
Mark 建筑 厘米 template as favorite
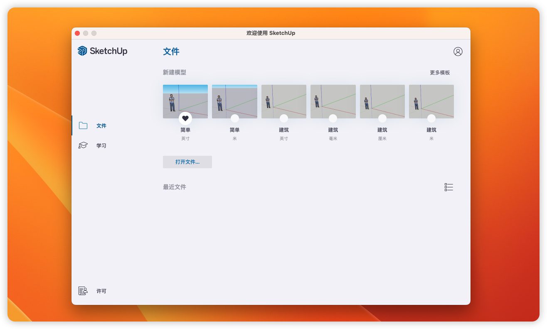[382, 118]
